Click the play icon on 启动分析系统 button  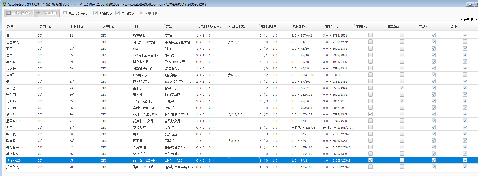[x=8, y=13]
